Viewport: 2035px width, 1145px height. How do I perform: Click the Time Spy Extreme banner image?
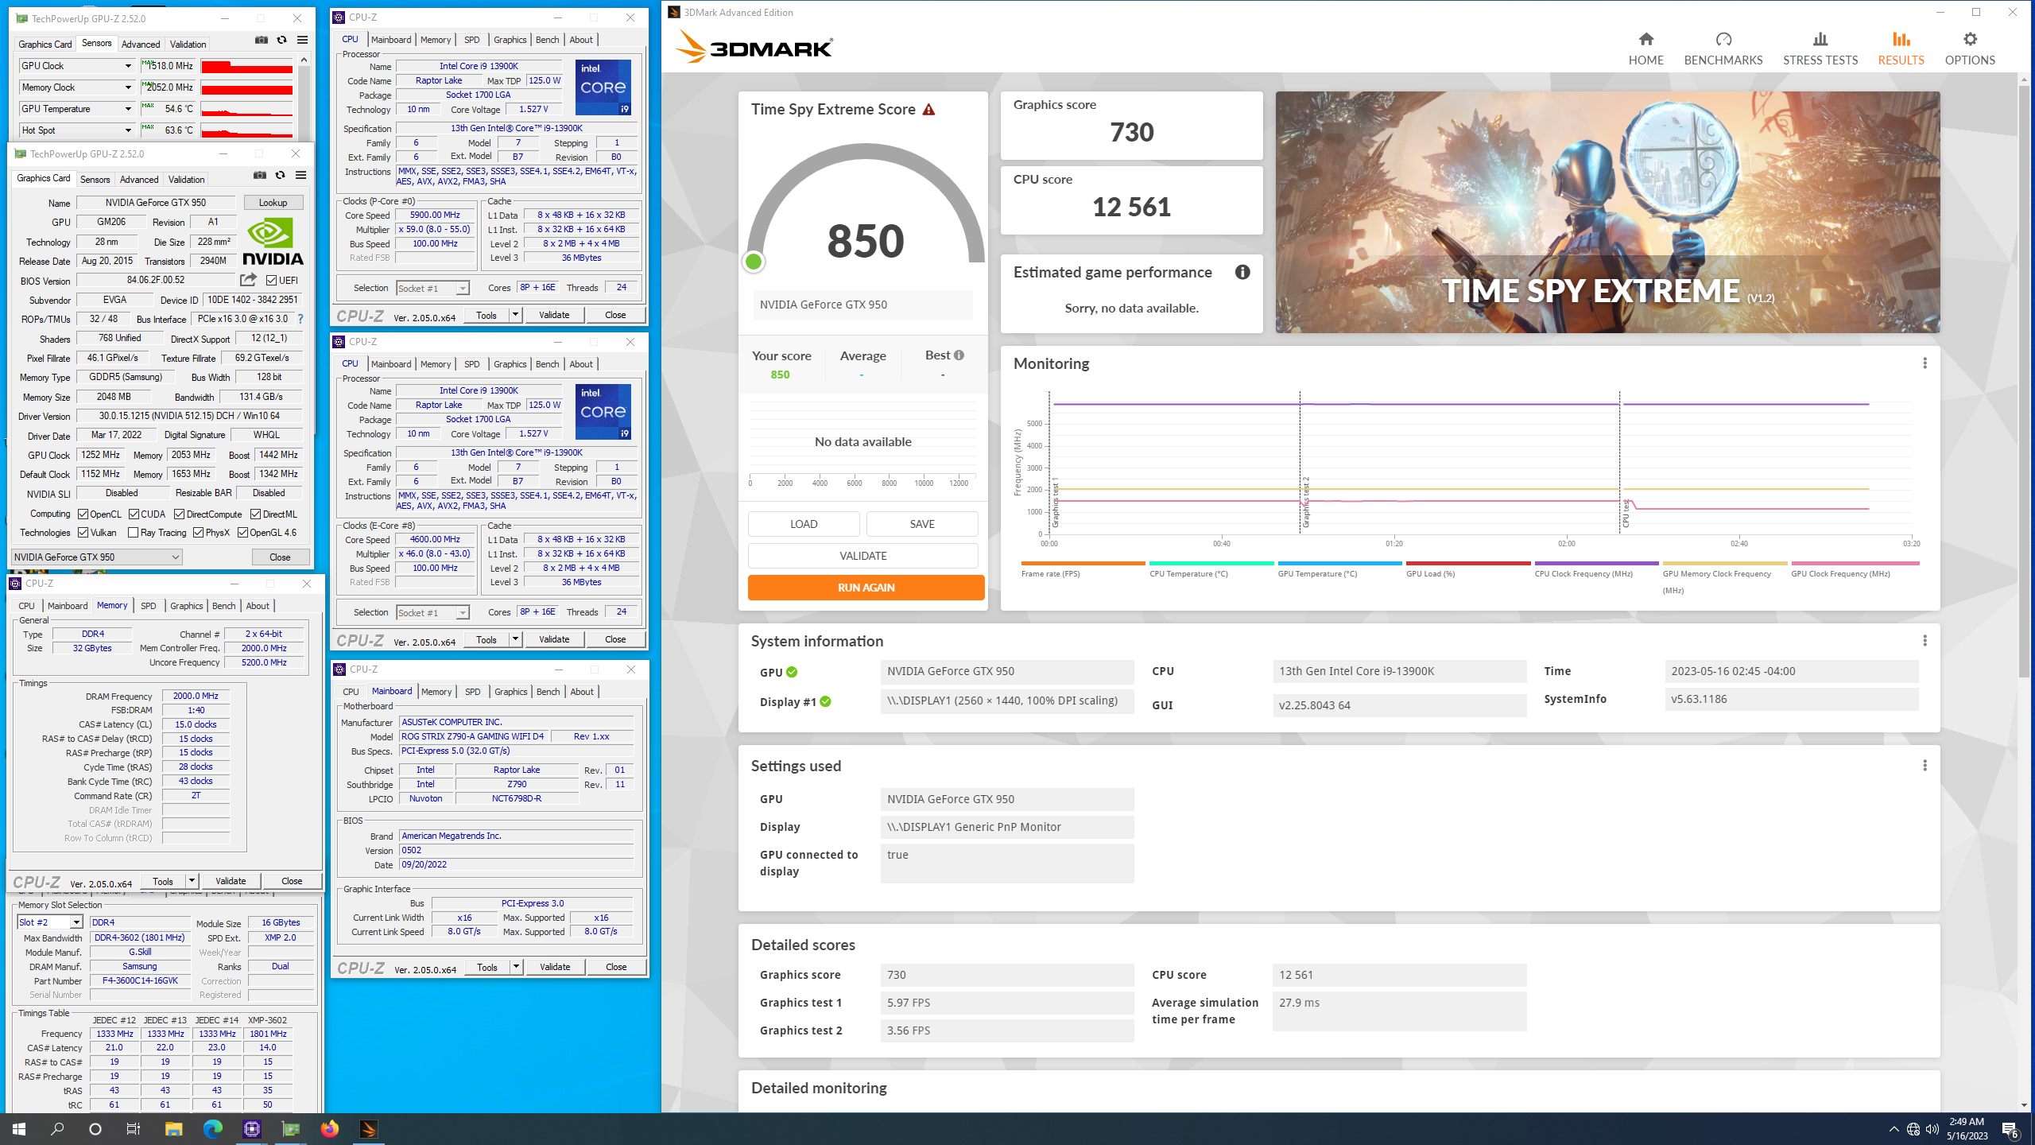click(x=1607, y=212)
